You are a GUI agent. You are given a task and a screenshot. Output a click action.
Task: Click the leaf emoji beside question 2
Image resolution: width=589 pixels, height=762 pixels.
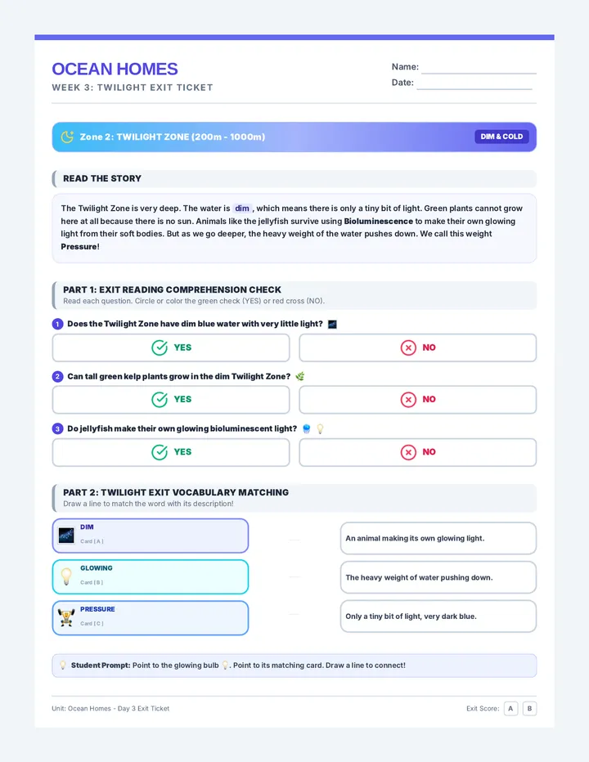[300, 376]
